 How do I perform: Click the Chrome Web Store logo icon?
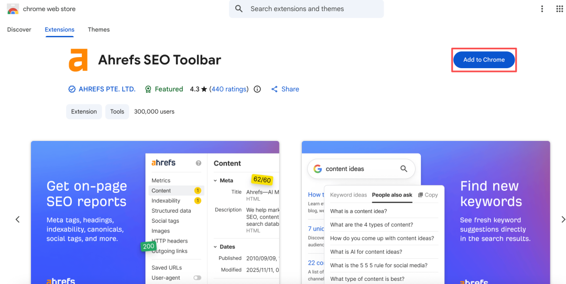pyautogui.click(x=13, y=9)
